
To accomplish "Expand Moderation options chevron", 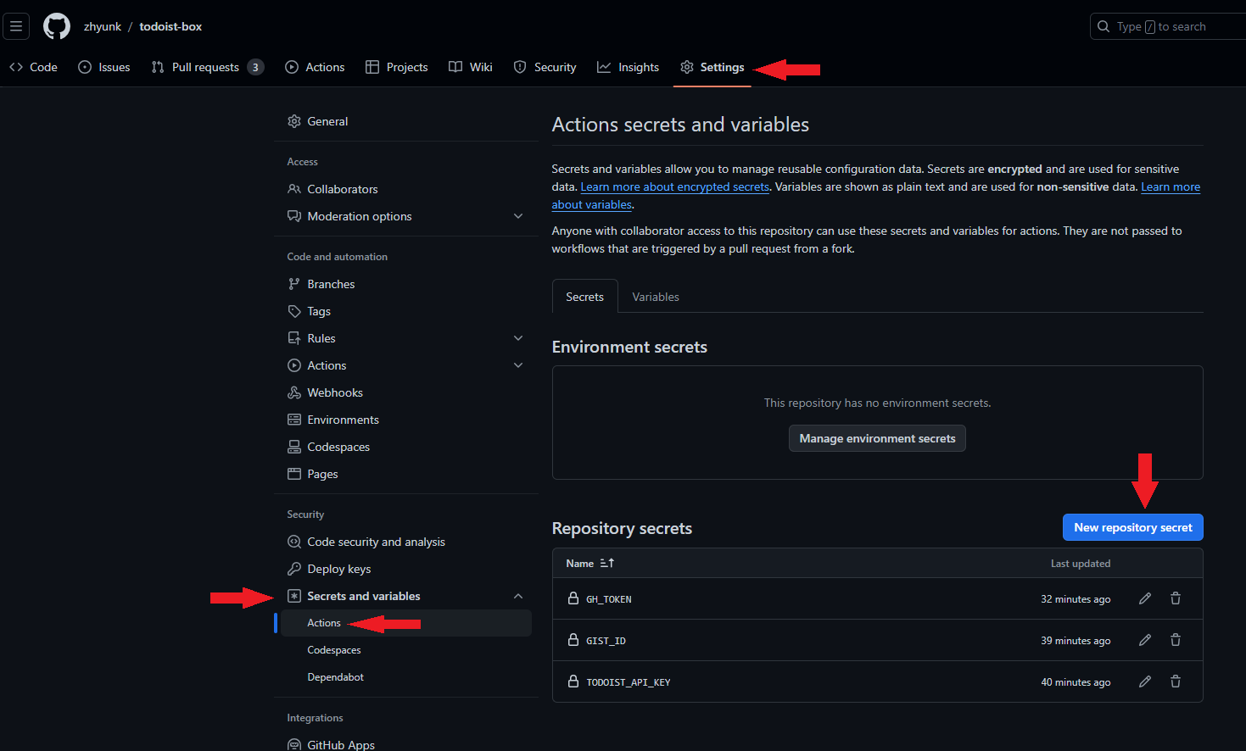I will (518, 216).
